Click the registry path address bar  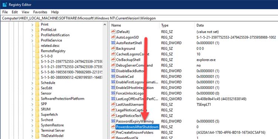pos(139,18)
